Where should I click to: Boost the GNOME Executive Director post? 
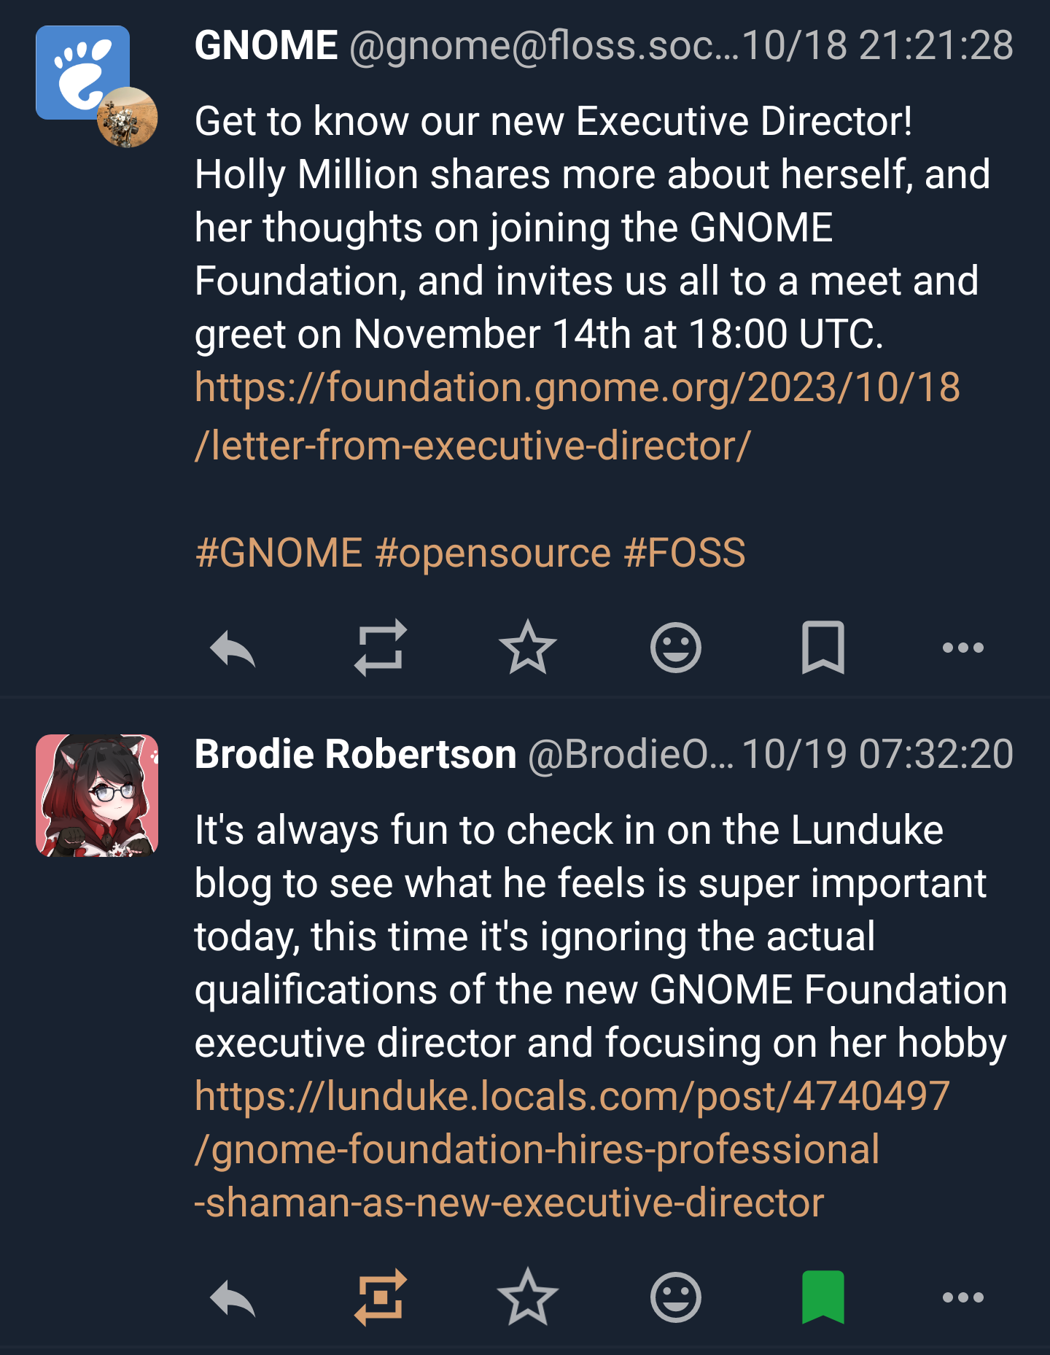coord(381,648)
